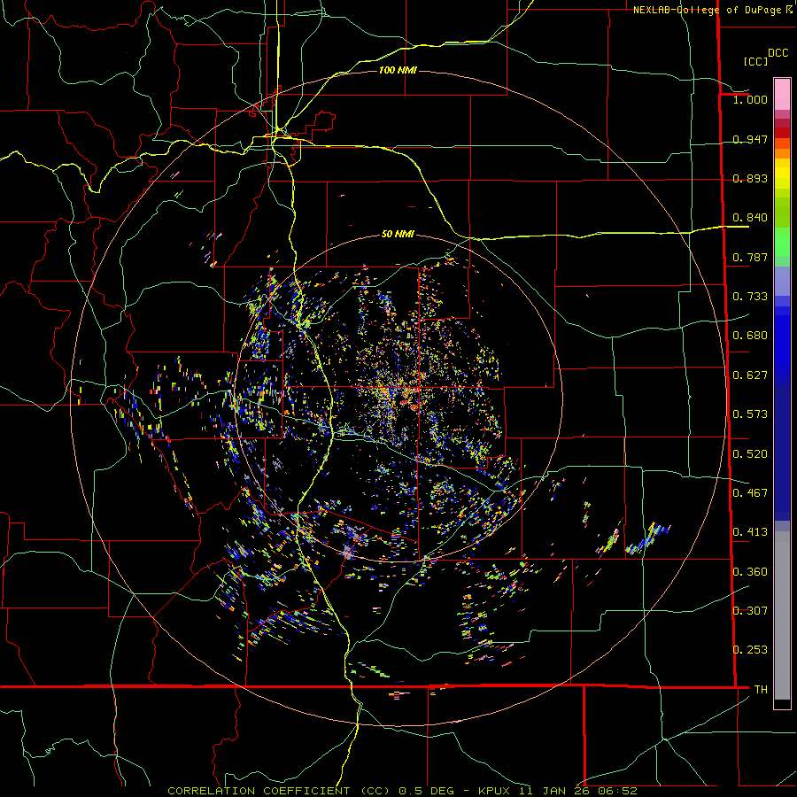The image size is (797, 797).
Task: Select the 0.467 legend value
Action: click(x=750, y=493)
